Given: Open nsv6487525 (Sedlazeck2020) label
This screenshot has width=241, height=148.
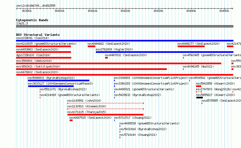Looking at the screenshot, I should (x=90, y=118).
